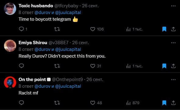Open more options for On the point's tweet

(x=173, y=80)
